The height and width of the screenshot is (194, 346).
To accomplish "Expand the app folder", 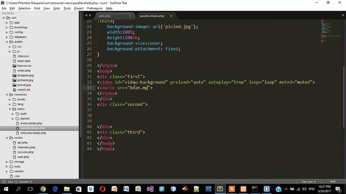I will pos(7,23).
